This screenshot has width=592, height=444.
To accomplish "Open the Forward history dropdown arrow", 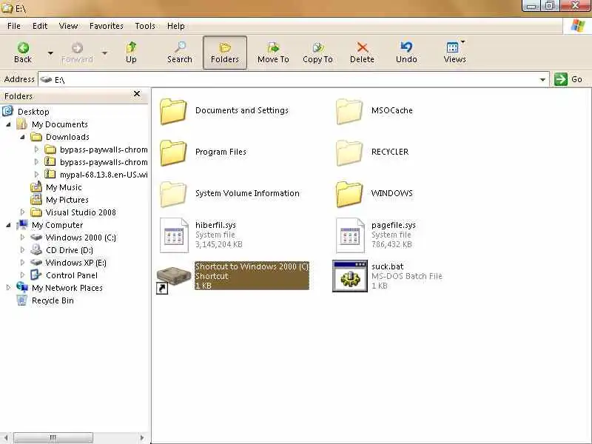I will pos(104,53).
